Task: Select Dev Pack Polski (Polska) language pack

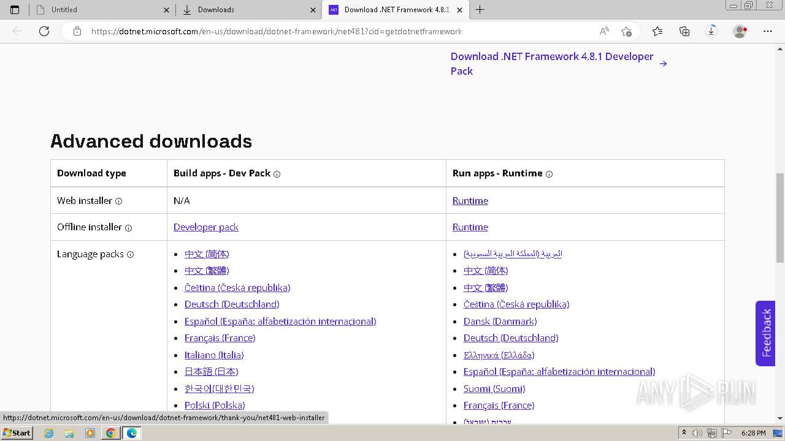Action: tap(215, 405)
